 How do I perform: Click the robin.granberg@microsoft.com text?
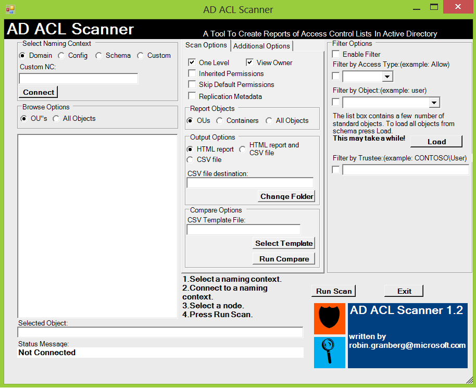(x=407, y=345)
